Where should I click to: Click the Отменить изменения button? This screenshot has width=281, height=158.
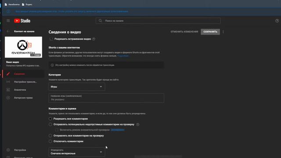tap(184, 32)
